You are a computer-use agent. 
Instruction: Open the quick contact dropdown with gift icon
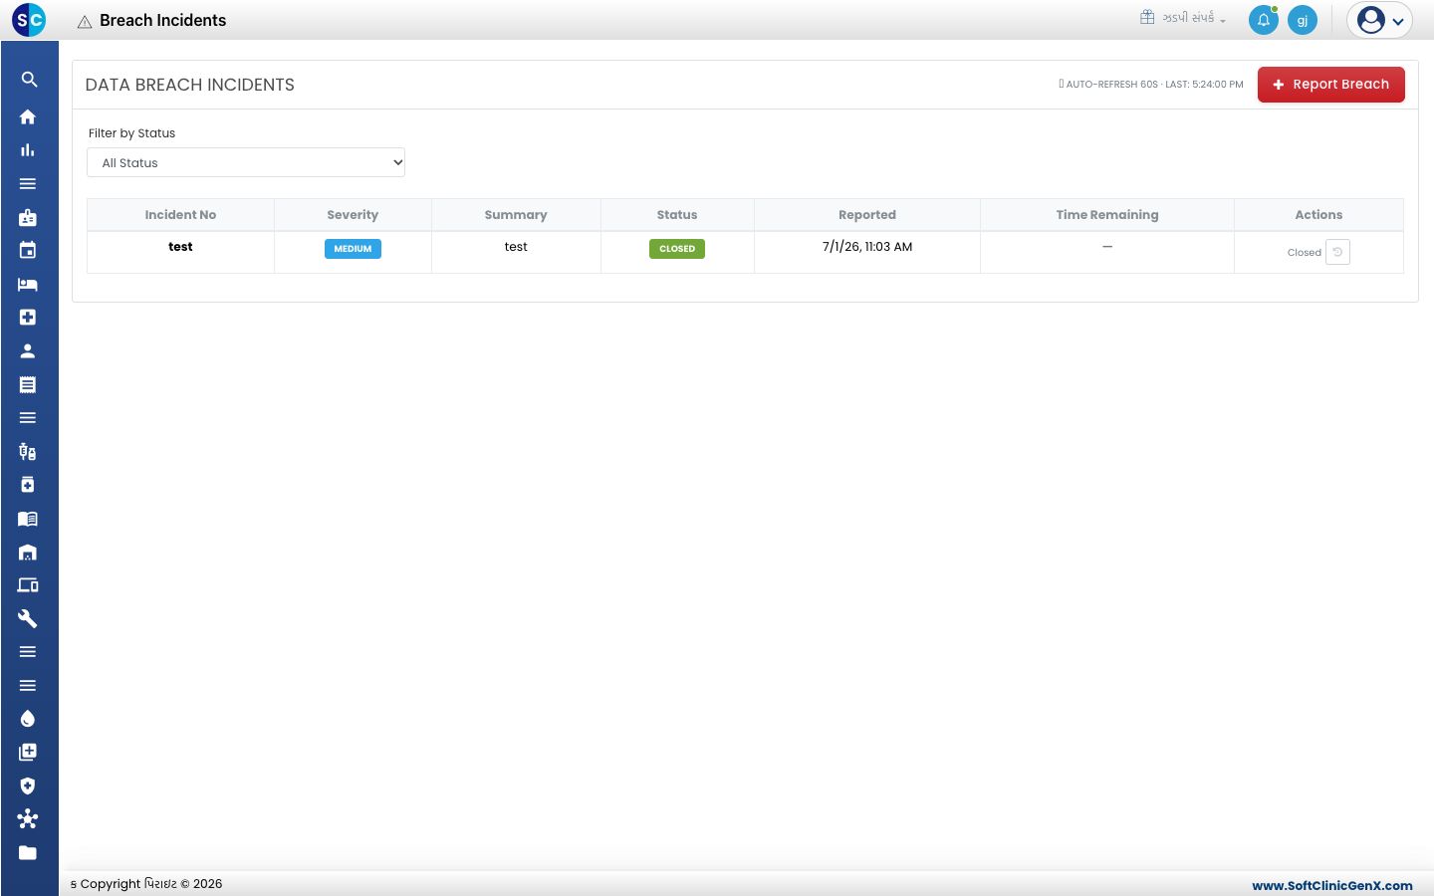(1183, 18)
